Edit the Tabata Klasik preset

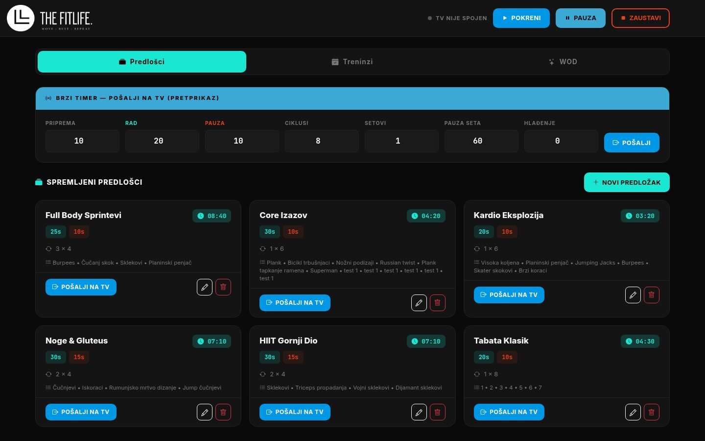(633, 412)
